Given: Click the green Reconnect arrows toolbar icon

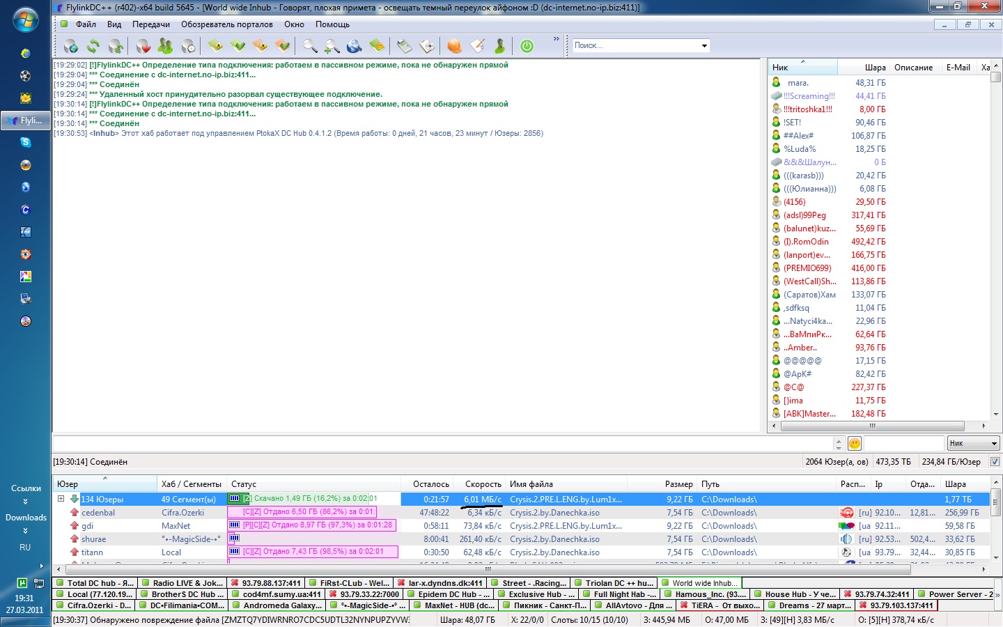Looking at the screenshot, I should (x=93, y=46).
